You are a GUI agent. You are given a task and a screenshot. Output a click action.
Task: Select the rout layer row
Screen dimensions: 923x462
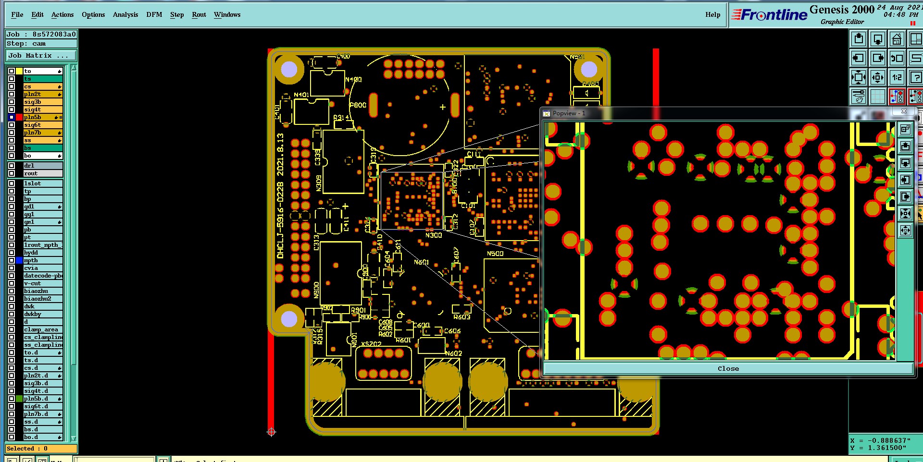click(x=43, y=173)
